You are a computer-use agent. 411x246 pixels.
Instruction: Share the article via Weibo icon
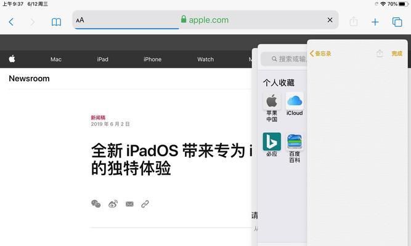pyautogui.click(x=113, y=204)
